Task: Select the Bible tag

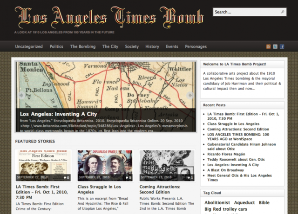Action: [x=264, y=203]
